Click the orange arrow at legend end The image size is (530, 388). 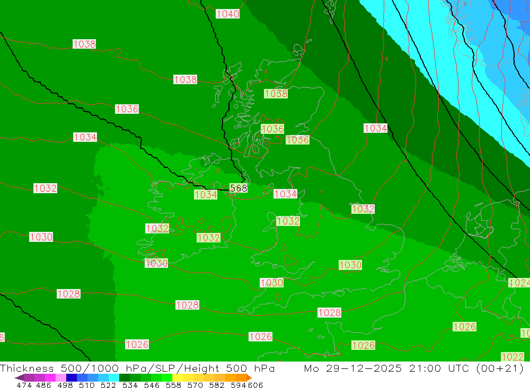[x=249, y=377]
